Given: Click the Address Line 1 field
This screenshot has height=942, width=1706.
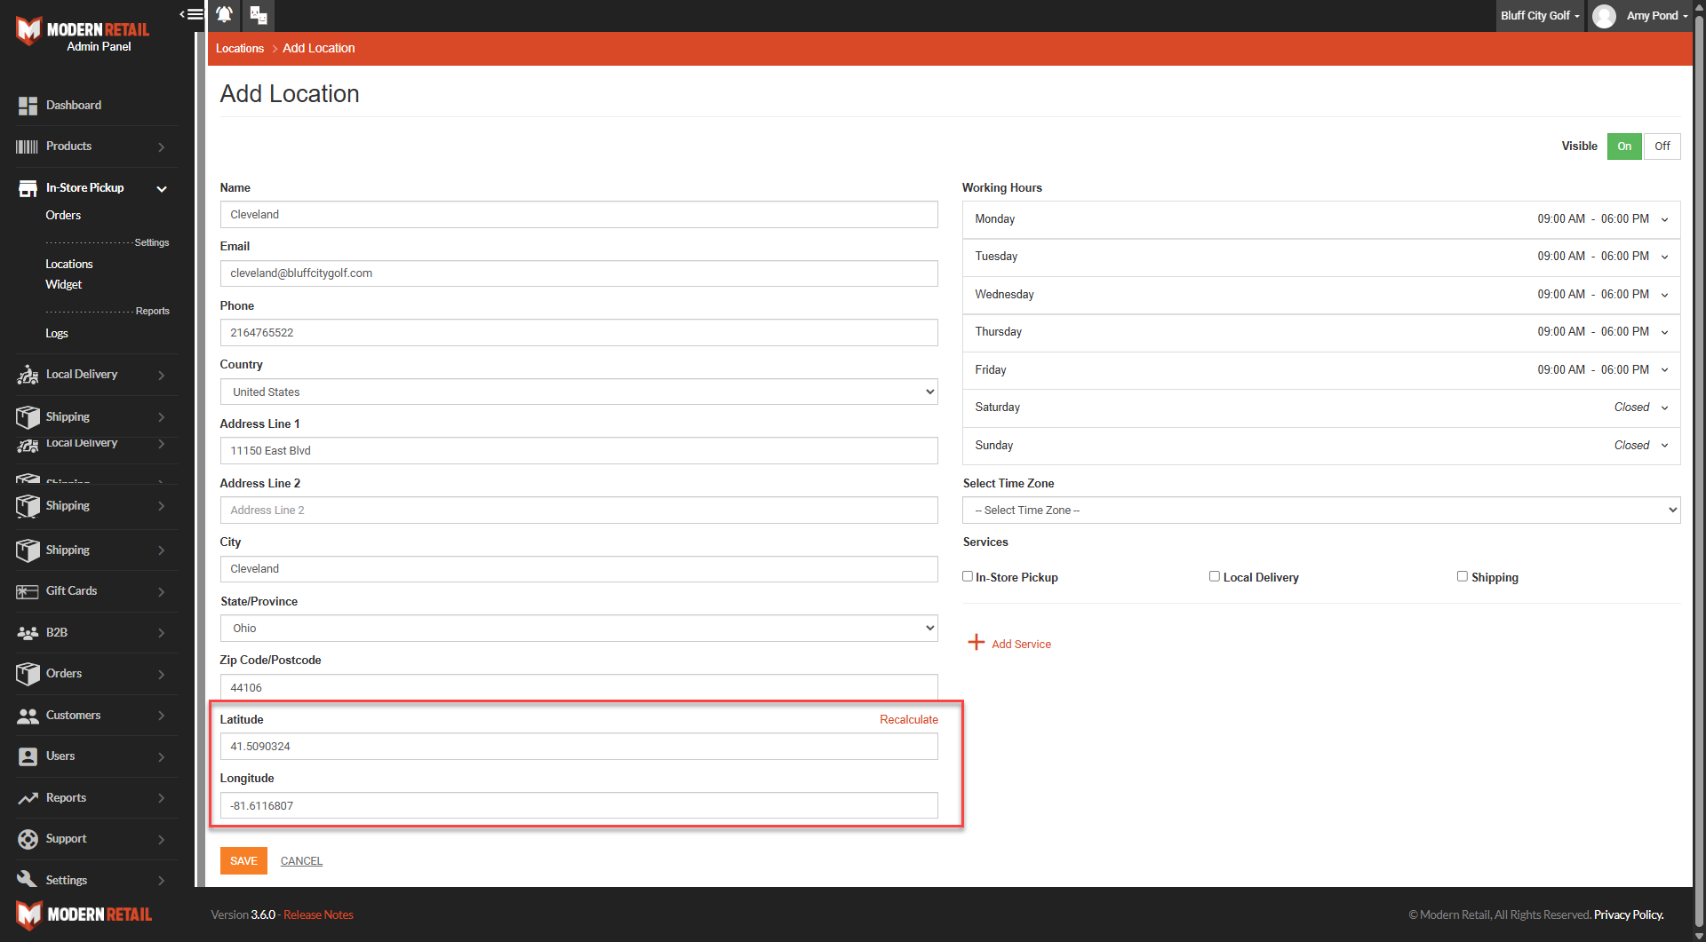Looking at the screenshot, I should tap(578, 450).
